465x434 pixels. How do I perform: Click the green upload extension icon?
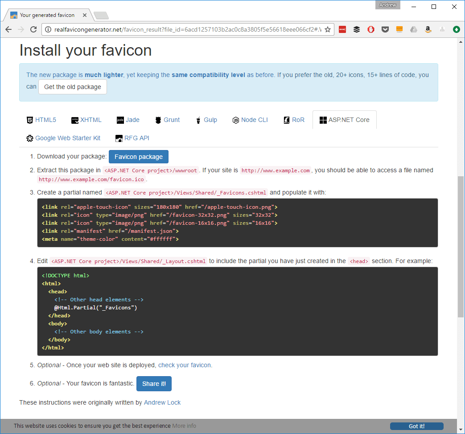[x=456, y=29]
